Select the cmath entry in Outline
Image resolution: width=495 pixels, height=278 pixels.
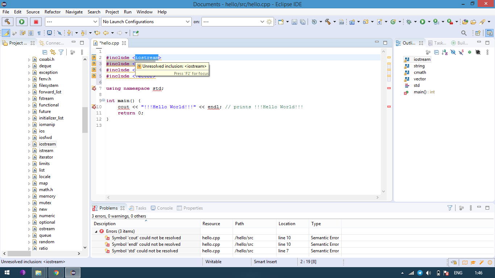tap(420, 72)
